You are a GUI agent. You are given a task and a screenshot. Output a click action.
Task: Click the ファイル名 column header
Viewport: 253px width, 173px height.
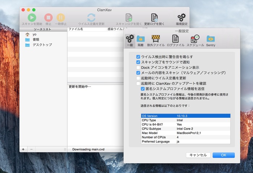[x=87, y=29]
